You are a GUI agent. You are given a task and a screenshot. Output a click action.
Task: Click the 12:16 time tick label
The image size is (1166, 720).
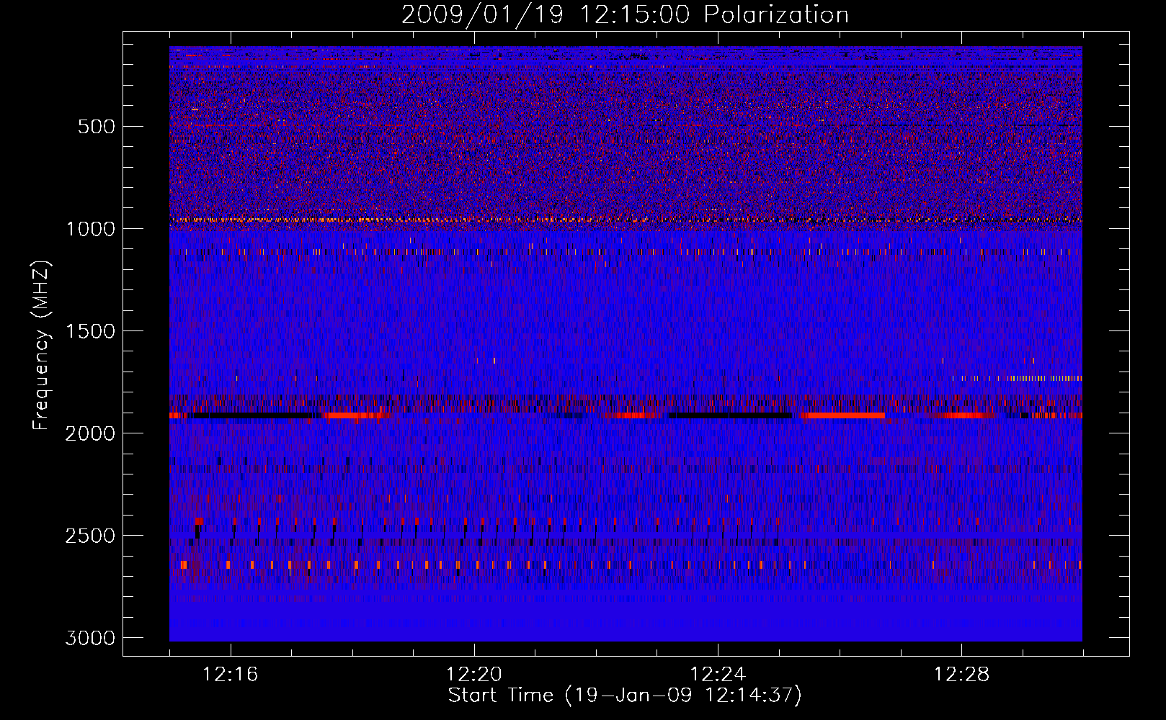click(231, 674)
